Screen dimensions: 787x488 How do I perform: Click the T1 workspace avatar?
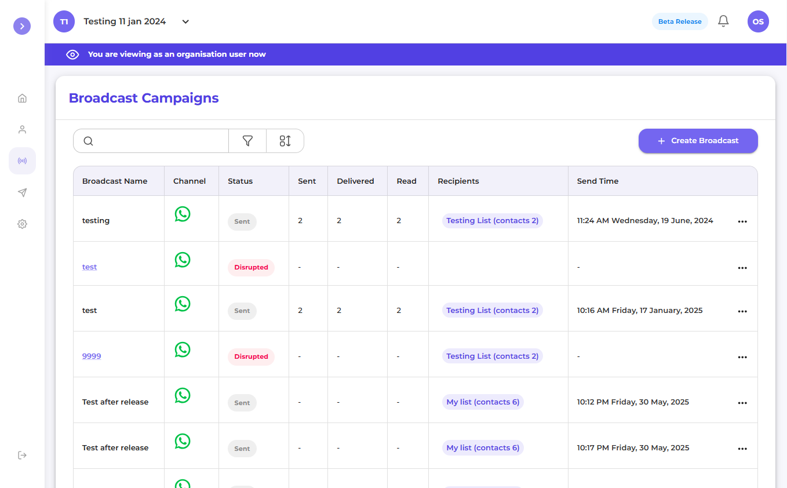(64, 21)
